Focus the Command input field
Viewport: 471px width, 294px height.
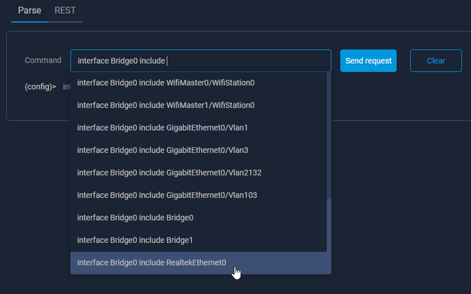click(245, 61)
